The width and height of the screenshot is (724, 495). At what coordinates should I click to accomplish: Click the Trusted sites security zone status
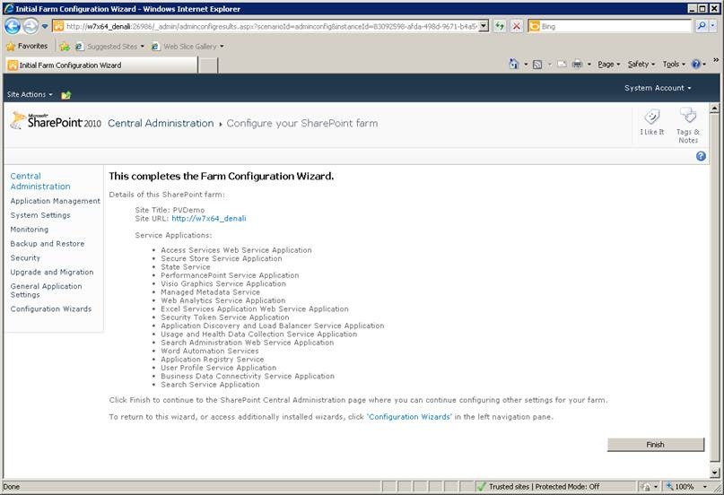[x=539, y=487]
